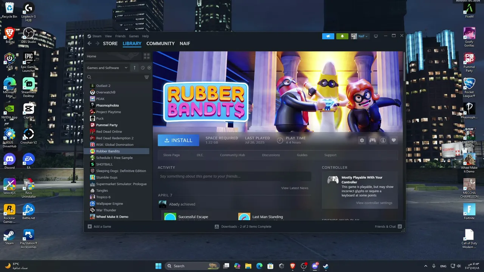Open Rubber Bandits controller layout icon
The width and height of the screenshot is (484, 272).
click(x=372, y=140)
